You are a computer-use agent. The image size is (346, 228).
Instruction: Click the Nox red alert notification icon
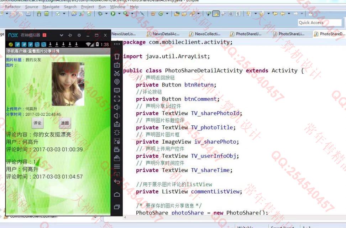tap(44, 35)
